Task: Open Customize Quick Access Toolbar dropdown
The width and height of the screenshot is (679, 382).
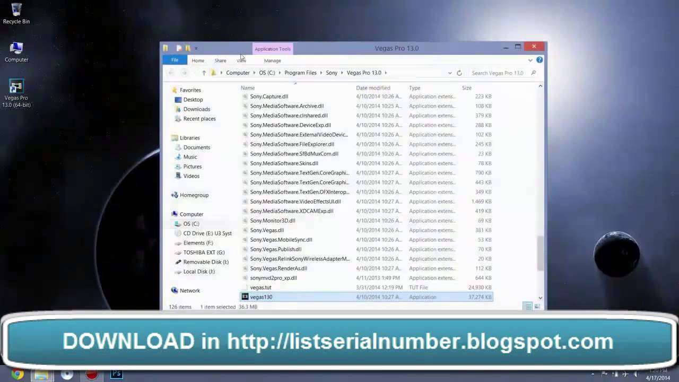Action: click(x=196, y=48)
